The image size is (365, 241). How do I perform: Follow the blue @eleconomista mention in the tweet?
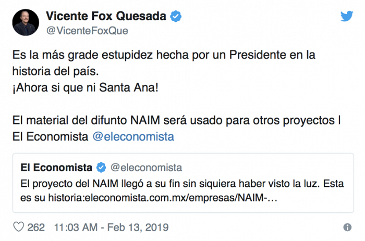133,137
